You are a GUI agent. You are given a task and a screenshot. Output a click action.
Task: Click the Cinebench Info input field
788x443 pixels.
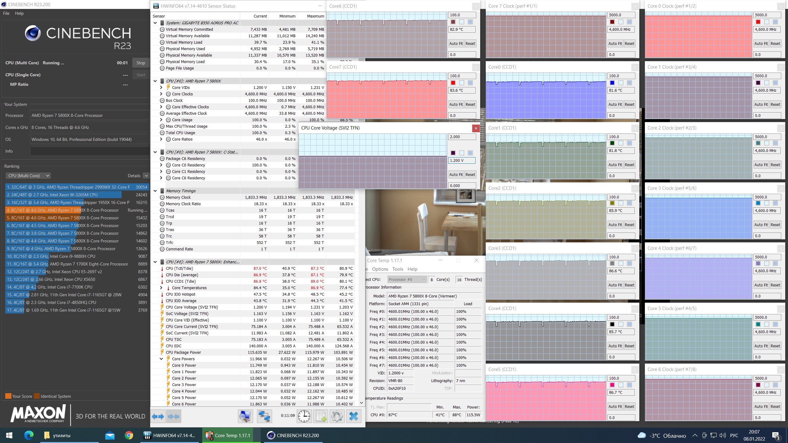[x=89, y=151]
